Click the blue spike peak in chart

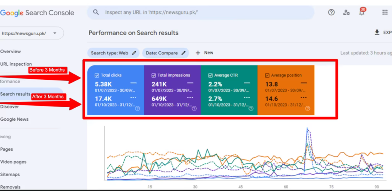tap(307, 129)
